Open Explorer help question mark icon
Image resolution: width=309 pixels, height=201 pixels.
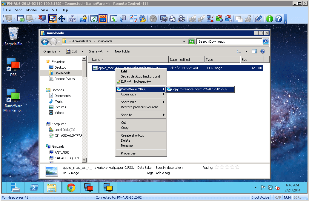point(262,51)
